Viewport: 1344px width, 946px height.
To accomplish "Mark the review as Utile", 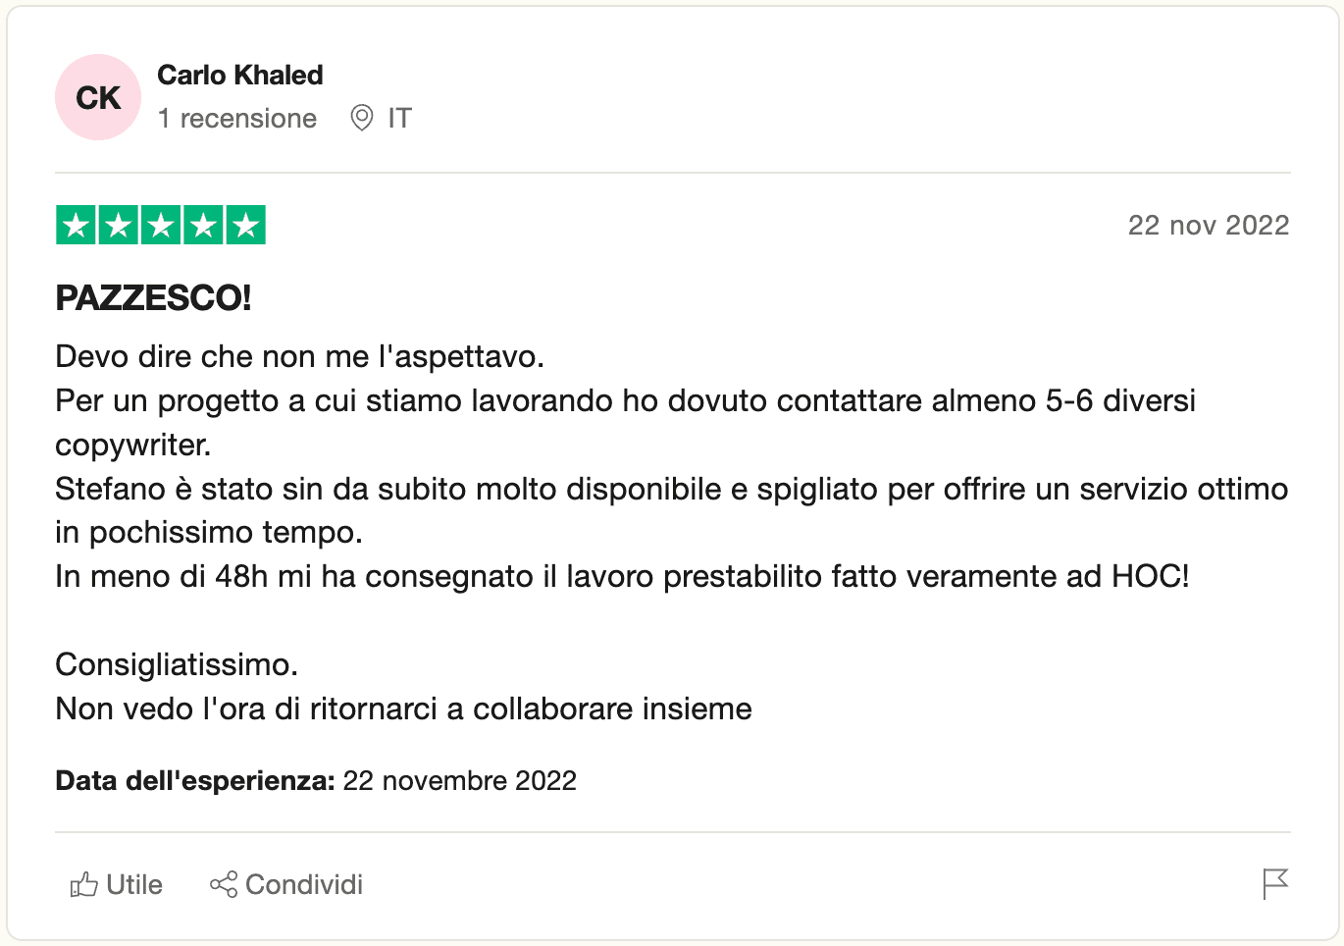I will pyautogui.click(x=117, y=884).
